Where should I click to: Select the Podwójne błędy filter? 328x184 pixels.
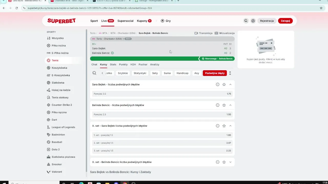pos(215,73)
